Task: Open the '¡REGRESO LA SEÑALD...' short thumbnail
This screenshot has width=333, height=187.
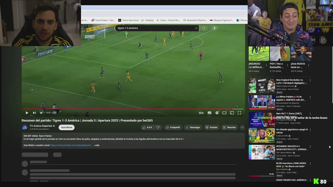Action: [x=259, y=54]
